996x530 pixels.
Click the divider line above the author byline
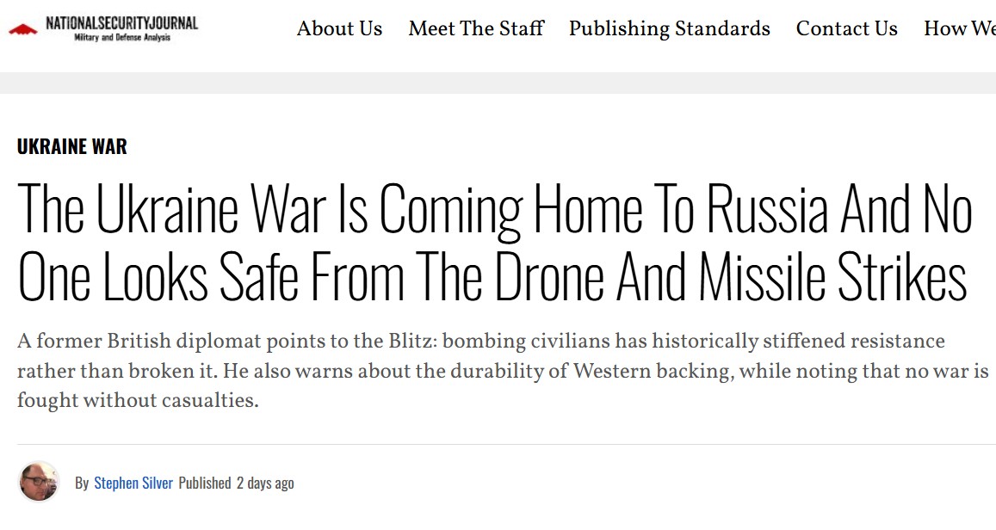pyautogui.click(x=506, y=444)
